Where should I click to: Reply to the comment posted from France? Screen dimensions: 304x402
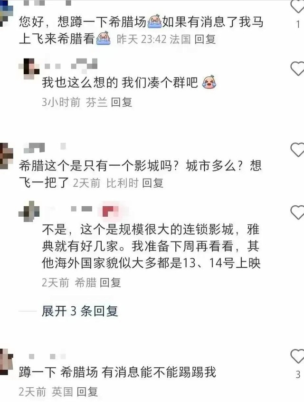pyautogui.click(x=205, y=39)
